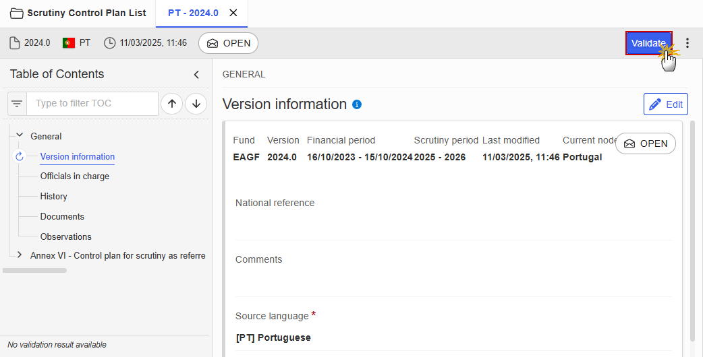The width and height of the screenshot is (703, 357).
Task: Open the Documents tree item
Action: point(62,216)
